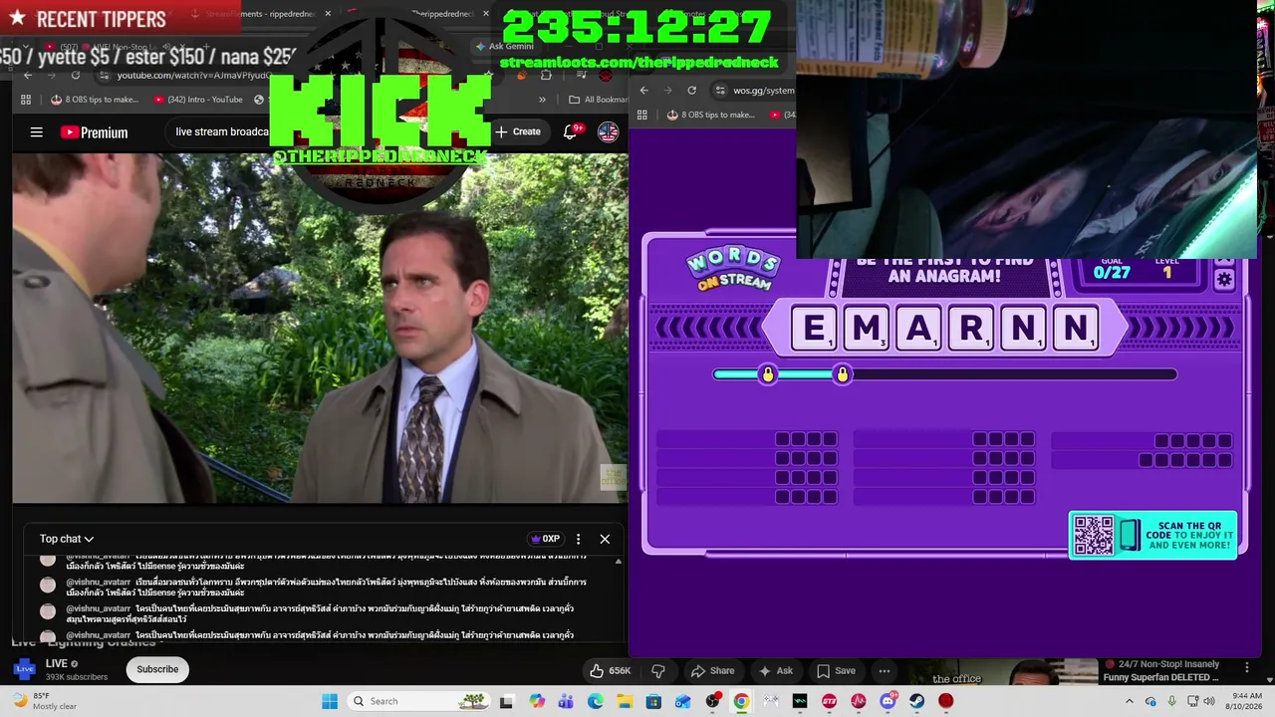Open File Explorer from the taskbar
Screen dimensions: 1275x717
click(x=625, y=701)
